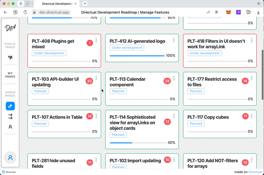The height and width of the screenshot is (175, 264).
Task: Click the 'made on Directual' link
Action: tap(248, 172)
